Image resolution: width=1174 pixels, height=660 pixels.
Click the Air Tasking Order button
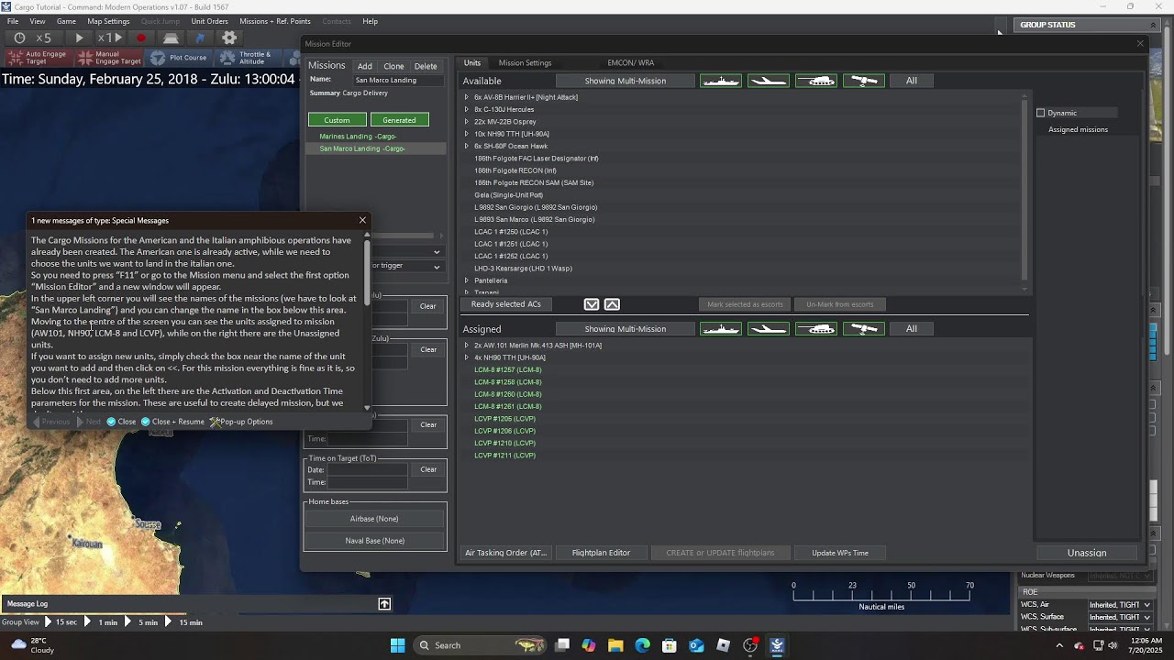(x=505, y=553)
